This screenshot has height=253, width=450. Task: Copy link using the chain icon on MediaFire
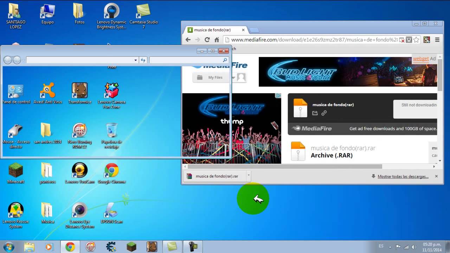click(324, 113)
